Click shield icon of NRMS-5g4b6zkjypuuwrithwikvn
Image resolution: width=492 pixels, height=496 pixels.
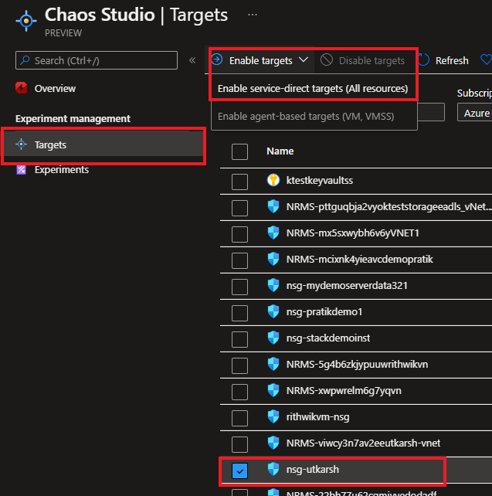point(273,364)
